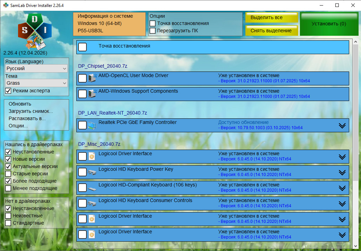Disable the Режим эксперта checkbox

click(8, 91)
